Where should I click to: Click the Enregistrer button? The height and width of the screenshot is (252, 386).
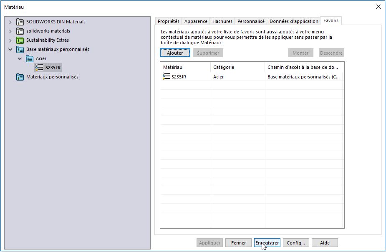tap(267, 243)
